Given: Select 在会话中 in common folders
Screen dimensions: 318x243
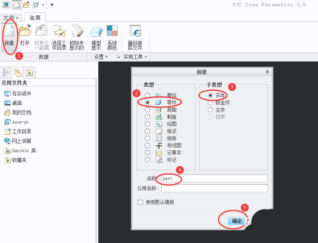Looking at the screenshot, I should coord(18,93).
